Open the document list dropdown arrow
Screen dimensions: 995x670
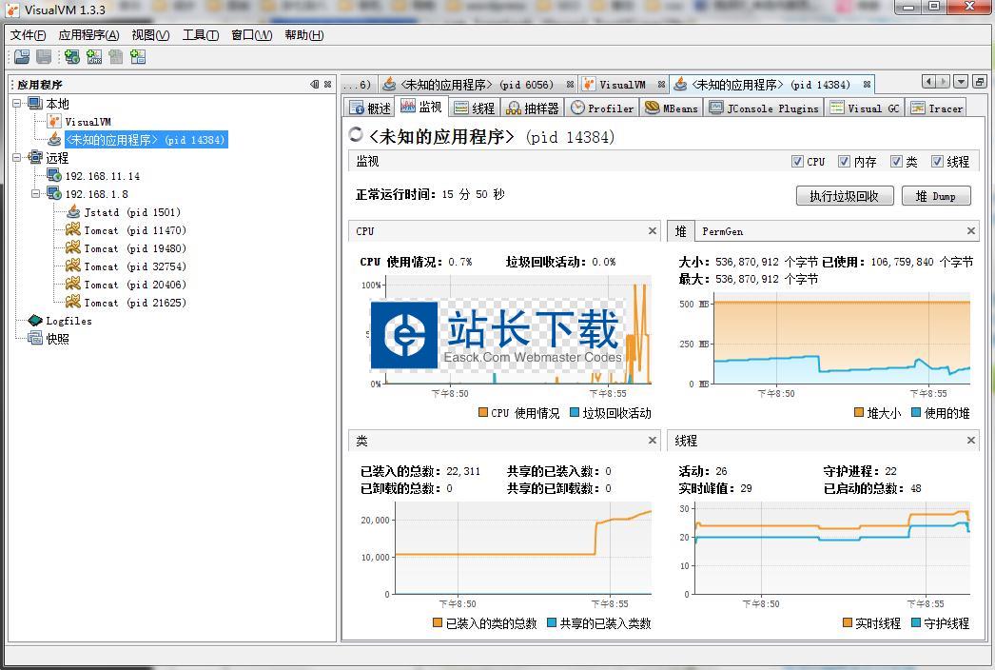(x=961, y=83)
